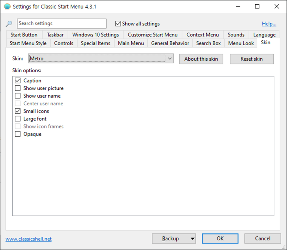Maximize the settings window
The width and height of the screenshot is (287, 250).
pos(257,7)
